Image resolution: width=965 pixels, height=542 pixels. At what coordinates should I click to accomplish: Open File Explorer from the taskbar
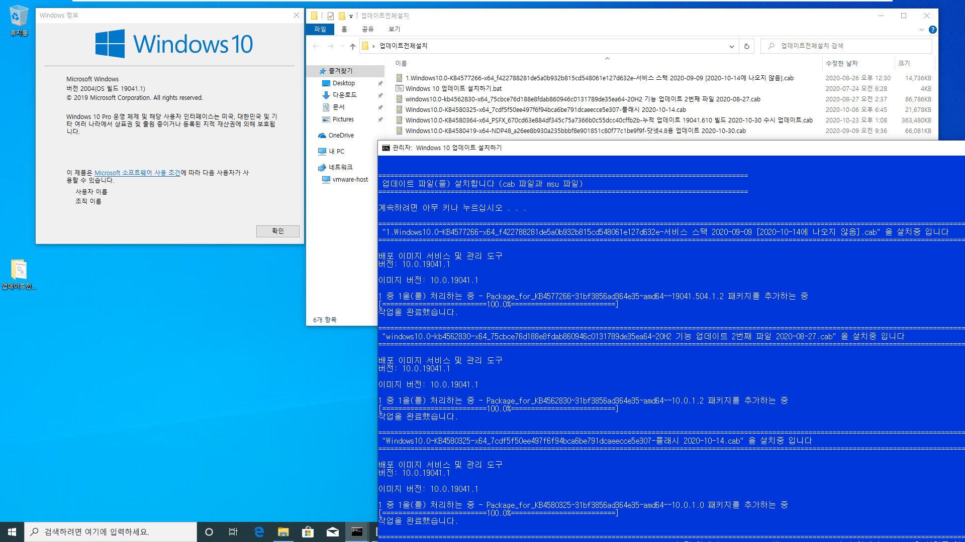click(283, 532)
